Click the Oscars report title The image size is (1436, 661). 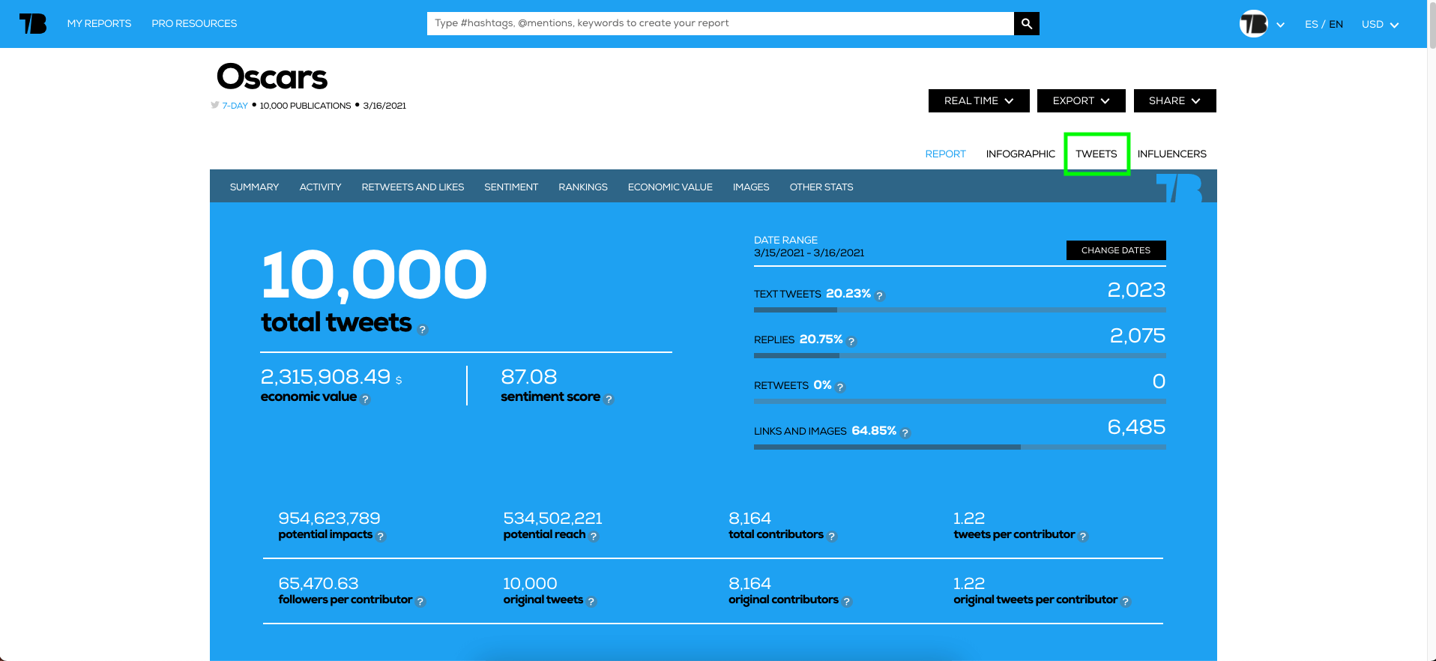tap(272, 77)
